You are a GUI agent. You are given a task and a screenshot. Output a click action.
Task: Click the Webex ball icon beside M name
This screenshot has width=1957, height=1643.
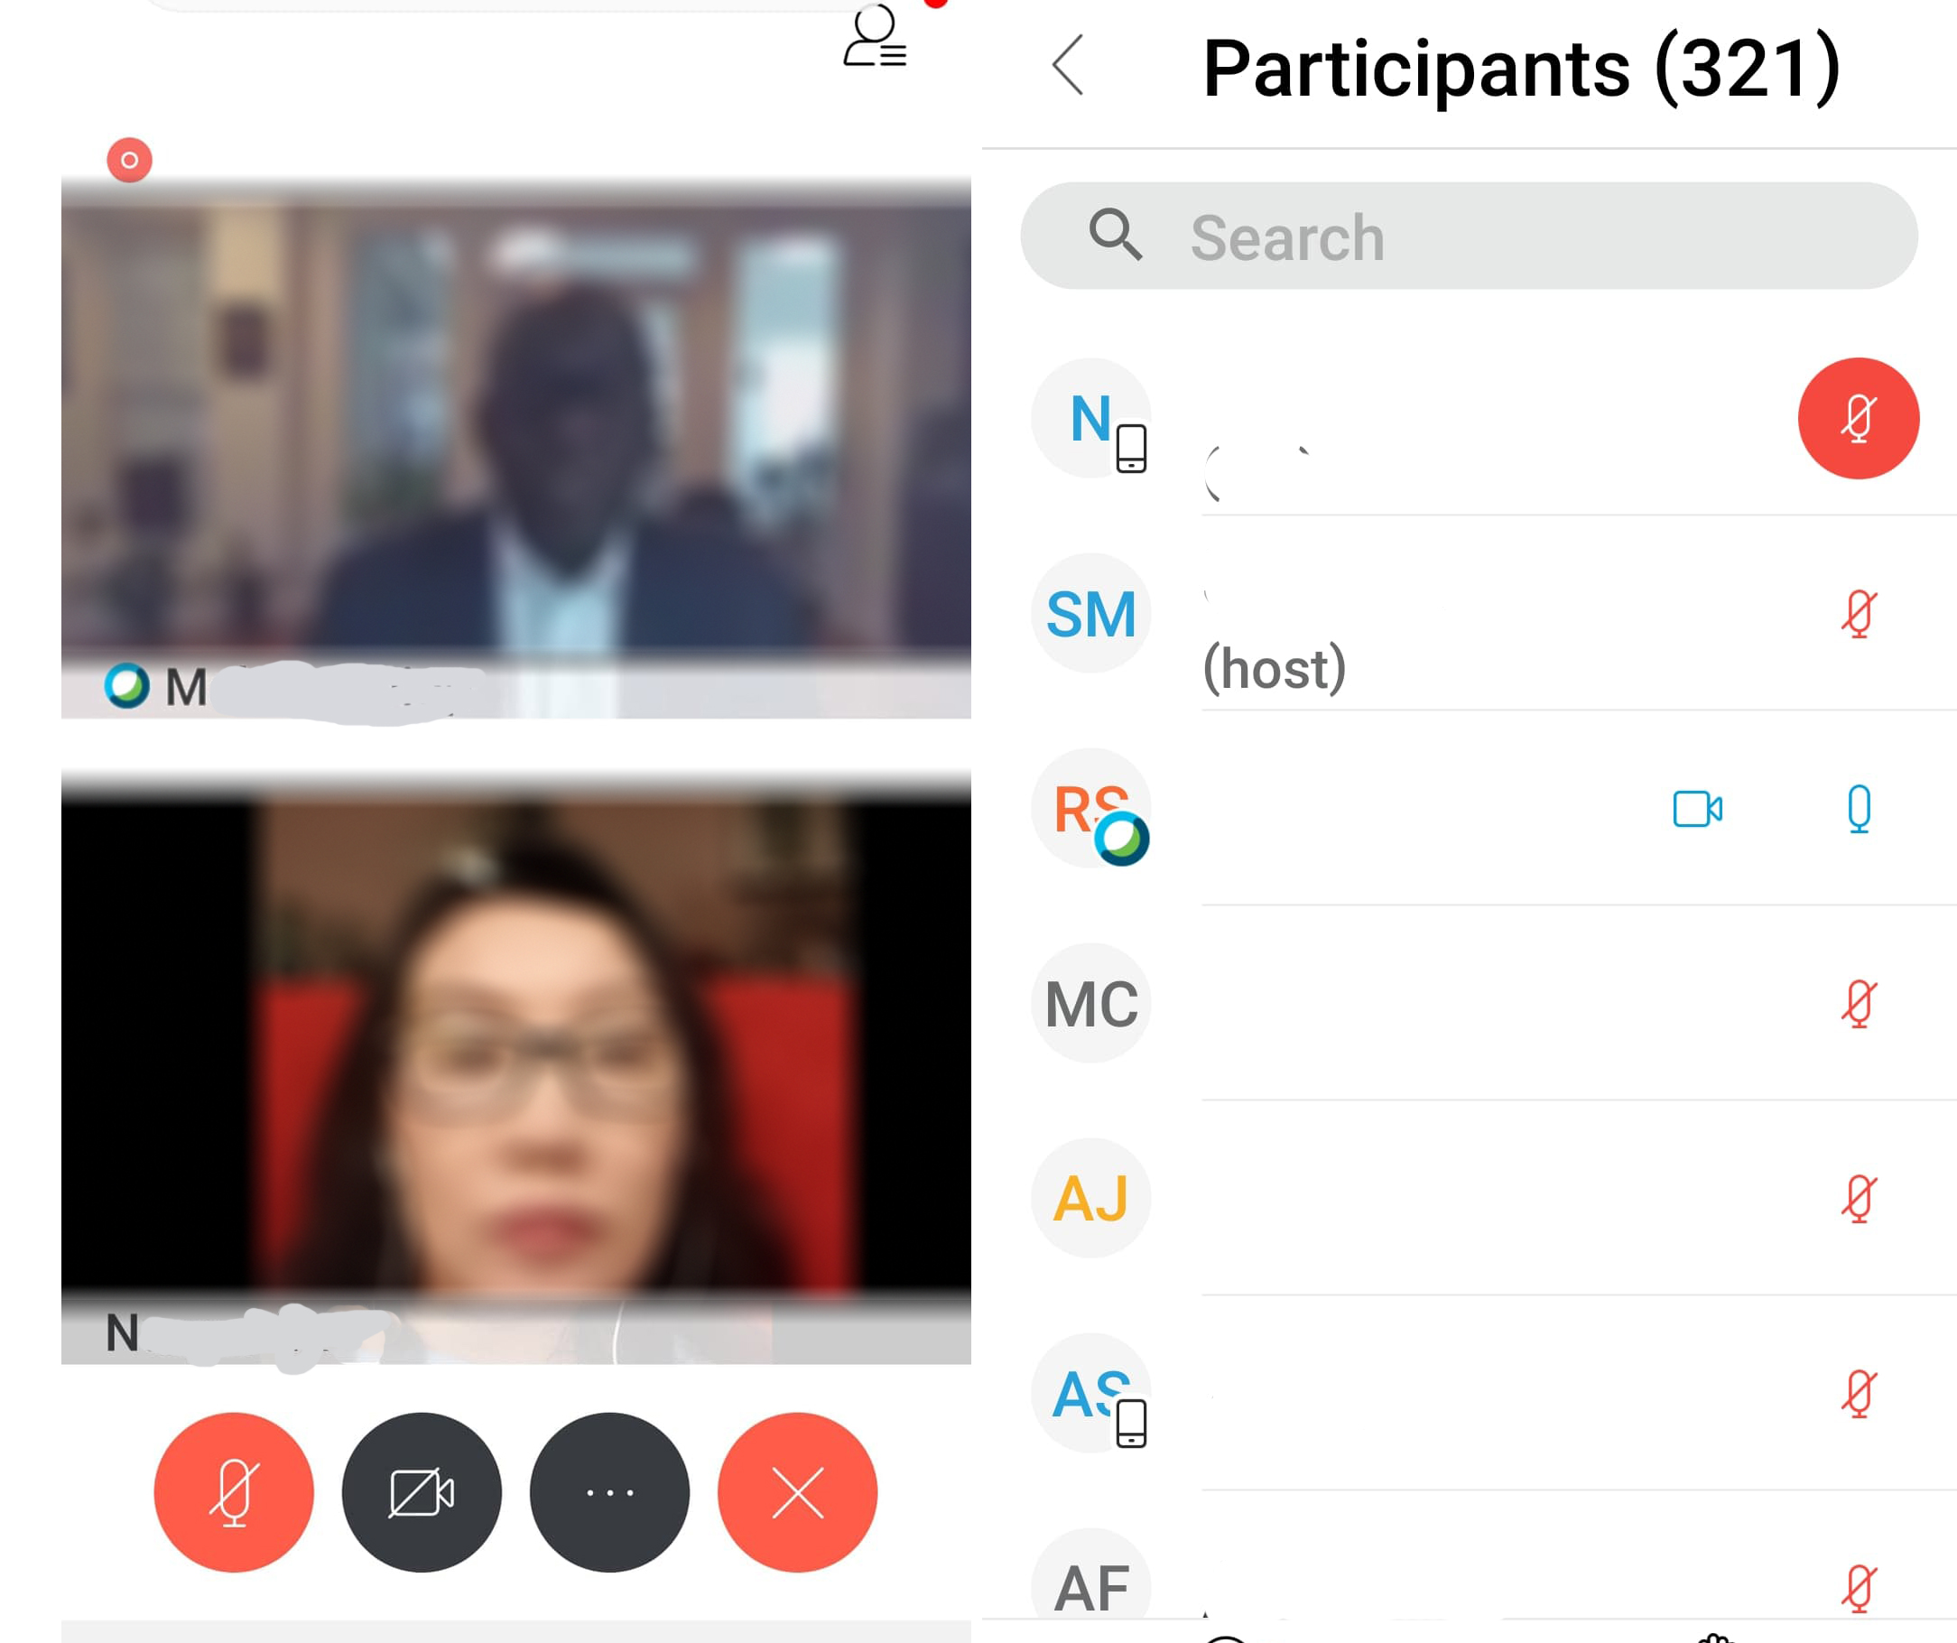pos(126,686)
